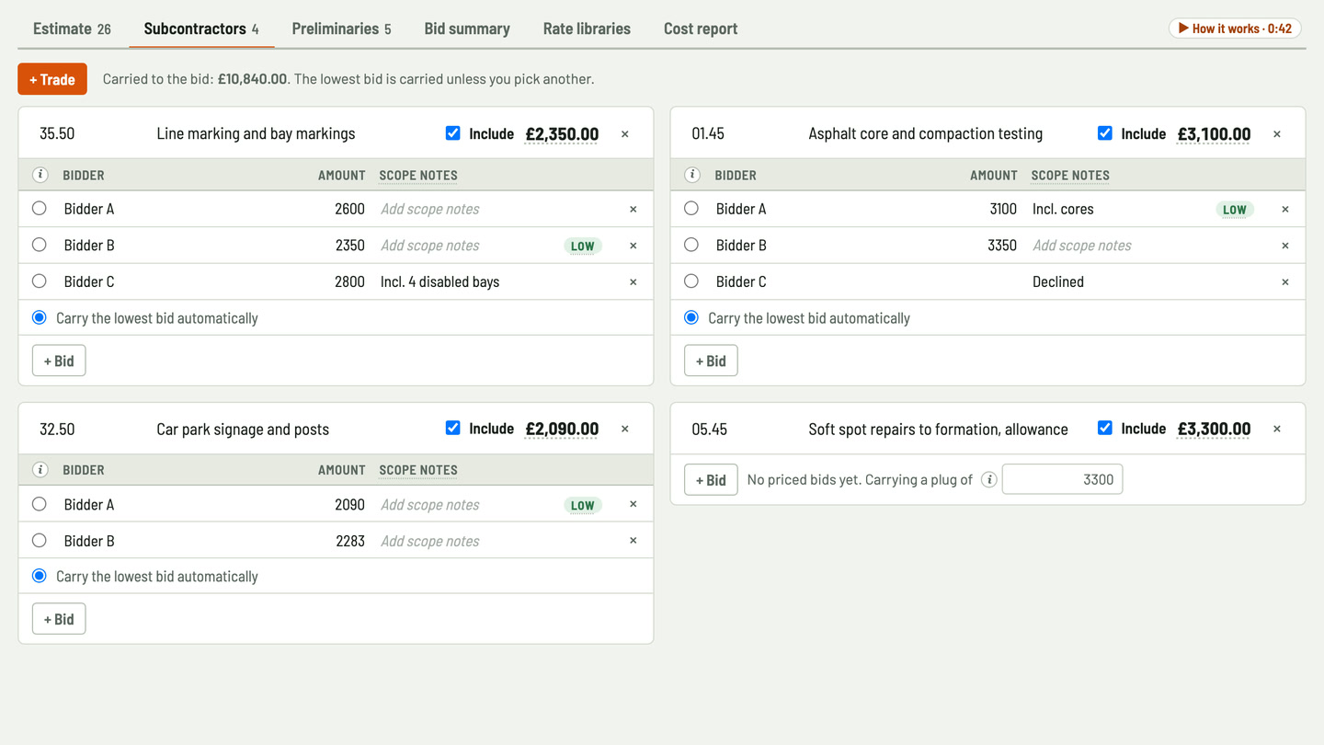This screenshot has height=745, width=1324.
Task: Untick Include for Soft spot repairs allowance
Action: (x=1104, y=428)
